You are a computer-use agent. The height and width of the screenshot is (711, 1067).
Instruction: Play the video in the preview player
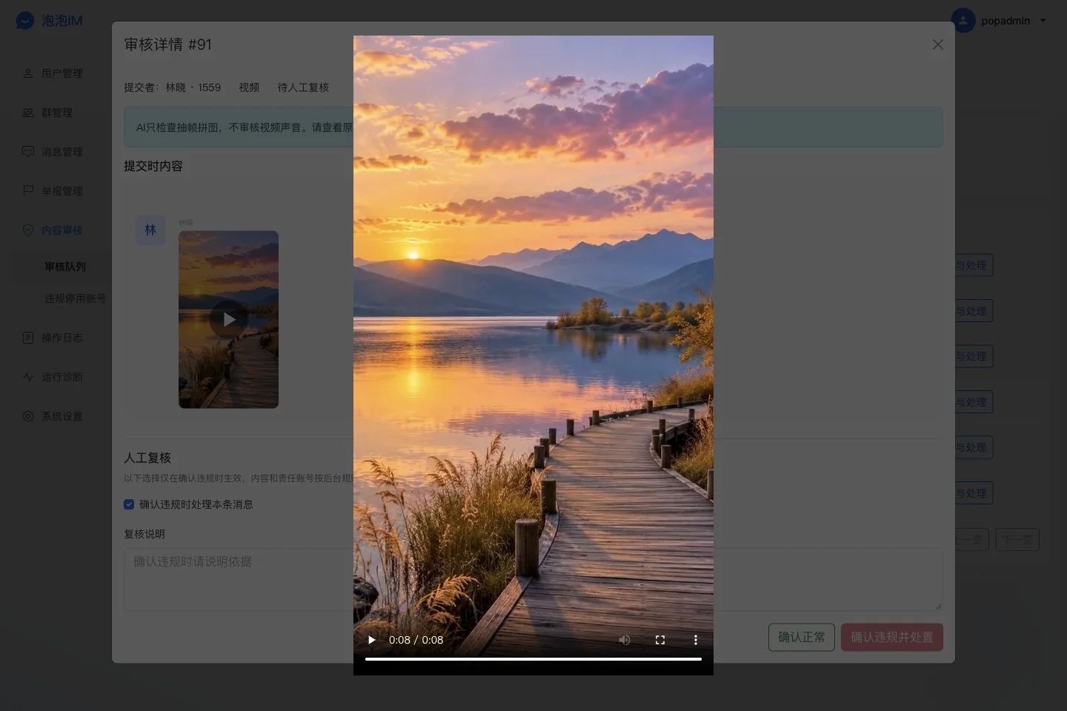pyautogui.click(x=372, y=640)
